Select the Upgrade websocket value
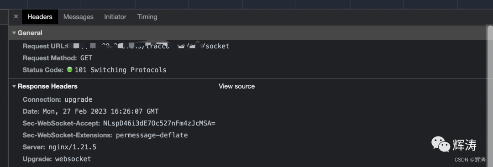493x167 pixels. (x=73, y=159)
